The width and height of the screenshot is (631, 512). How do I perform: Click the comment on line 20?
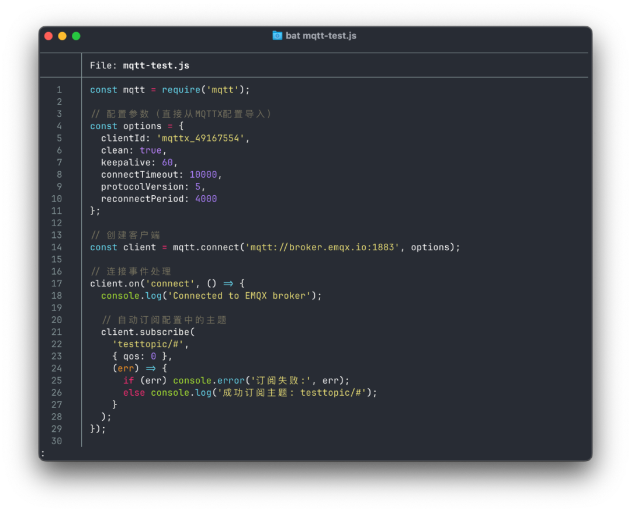tap(164, 320)
